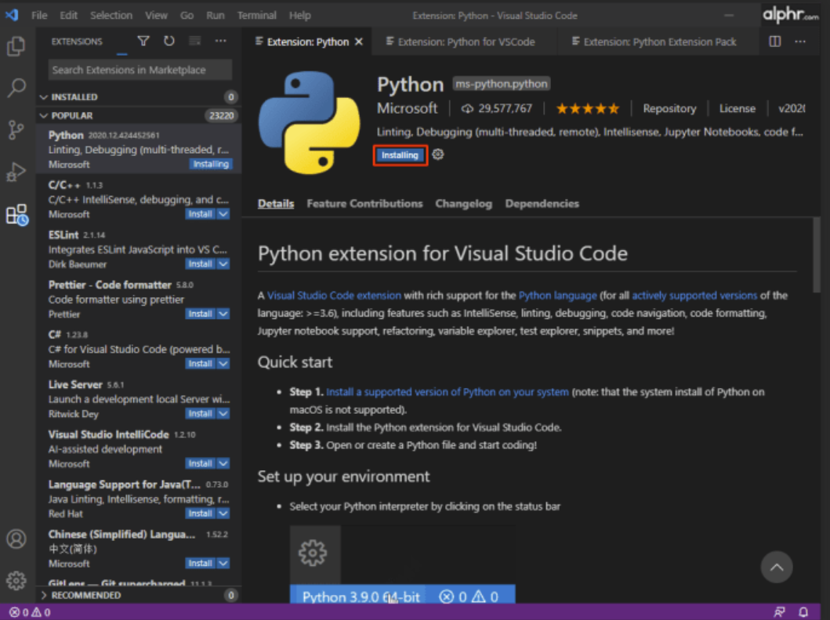Open editor more actions ellipsis

click(x=800, y=42)
